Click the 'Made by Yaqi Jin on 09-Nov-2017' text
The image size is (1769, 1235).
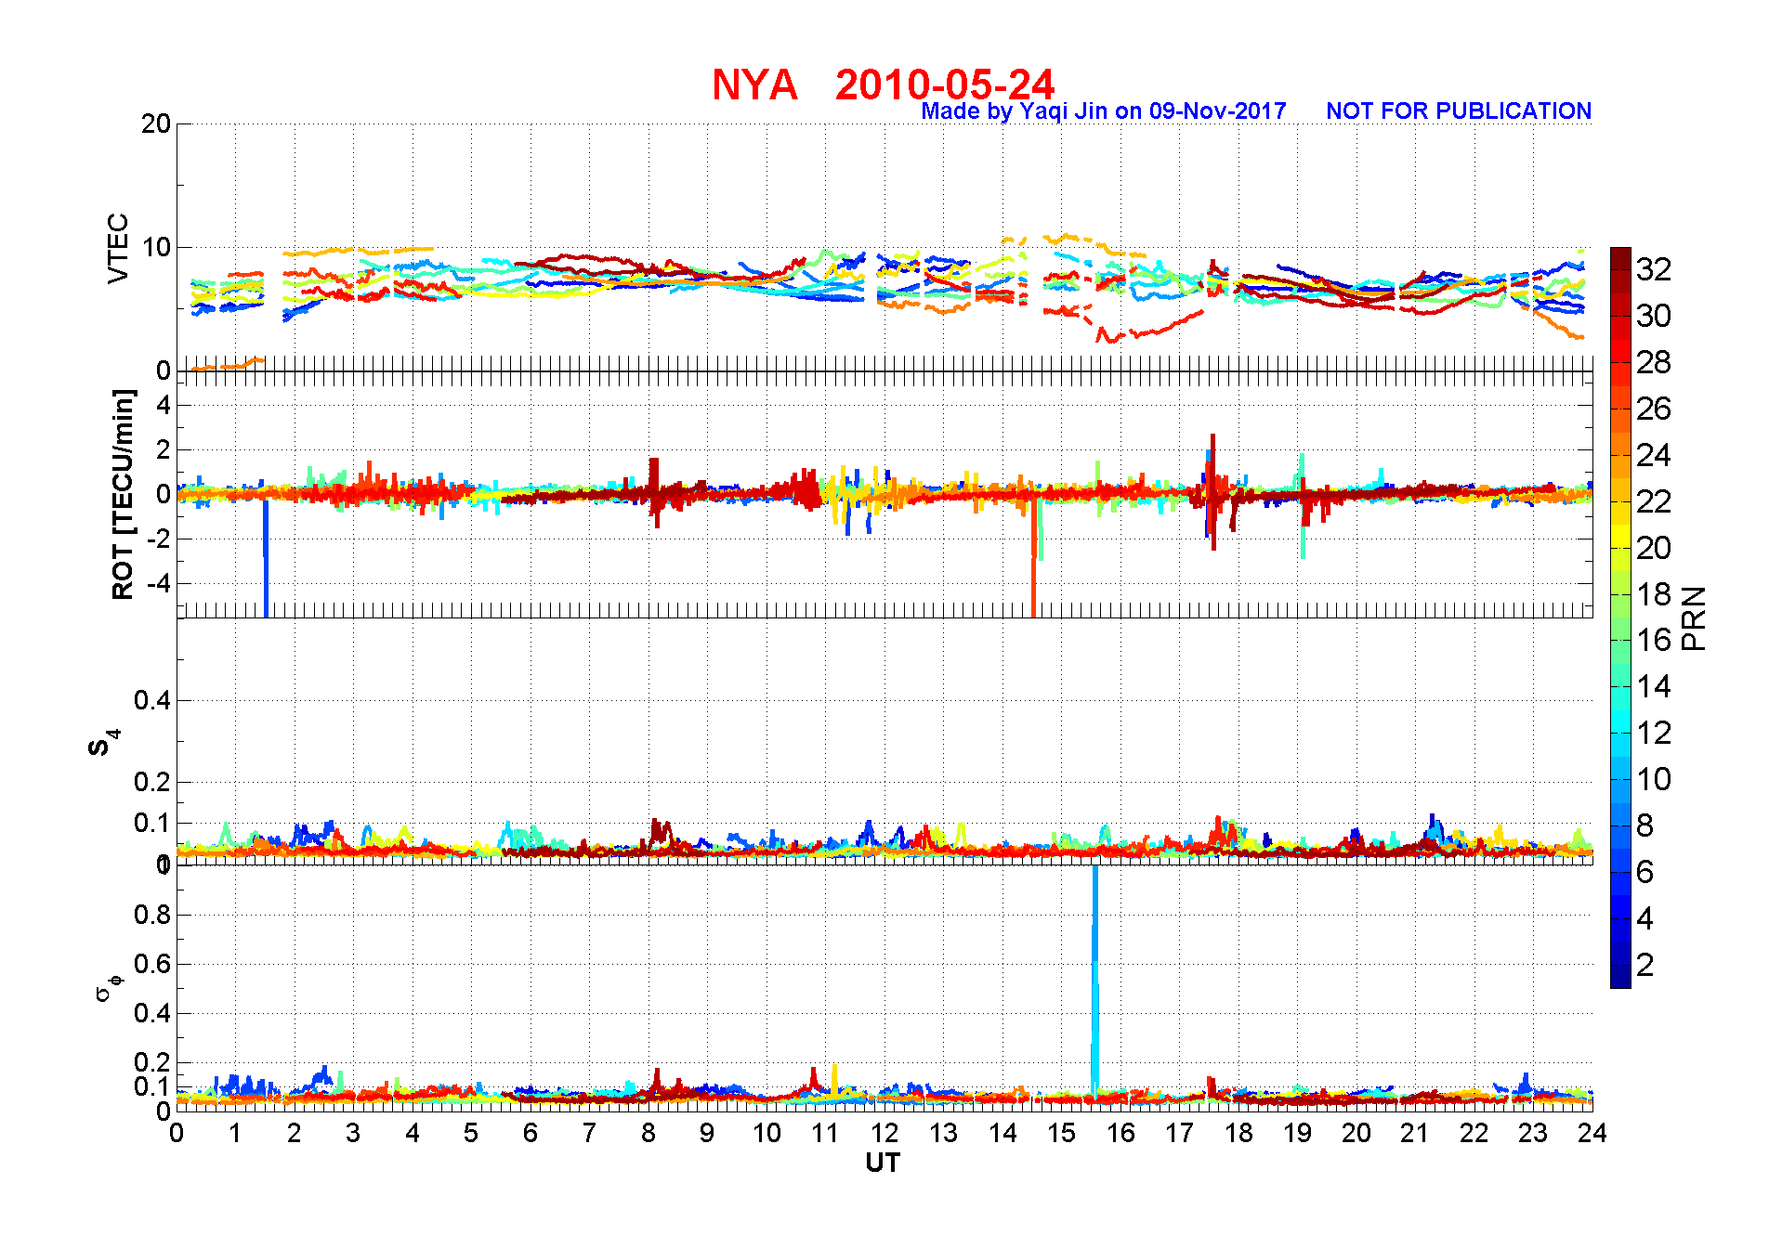(1103, 111)
